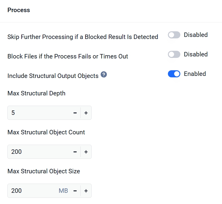Image resolution: width=222 pixels, height=204 pixels.
Task: Click the MB unit label in size field
Action: [x=63, y=191]
